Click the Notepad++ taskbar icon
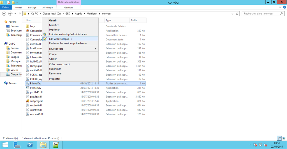The height and width of the screenshot is (149, 287). click(56, 145)
